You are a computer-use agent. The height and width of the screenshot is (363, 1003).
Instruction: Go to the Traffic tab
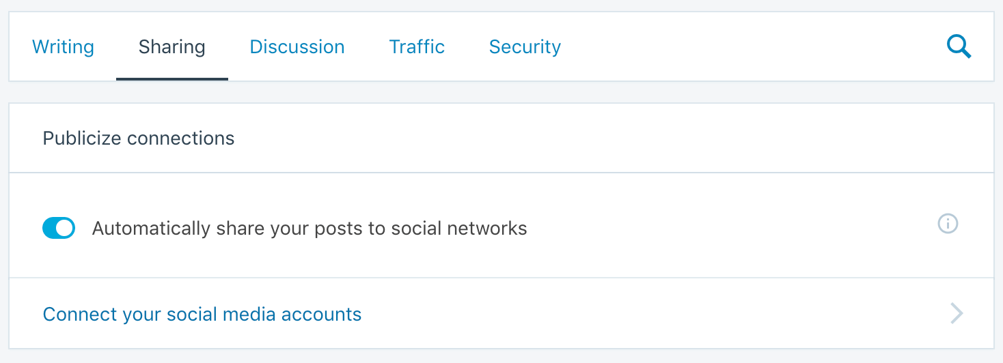[x=417, y=47]
